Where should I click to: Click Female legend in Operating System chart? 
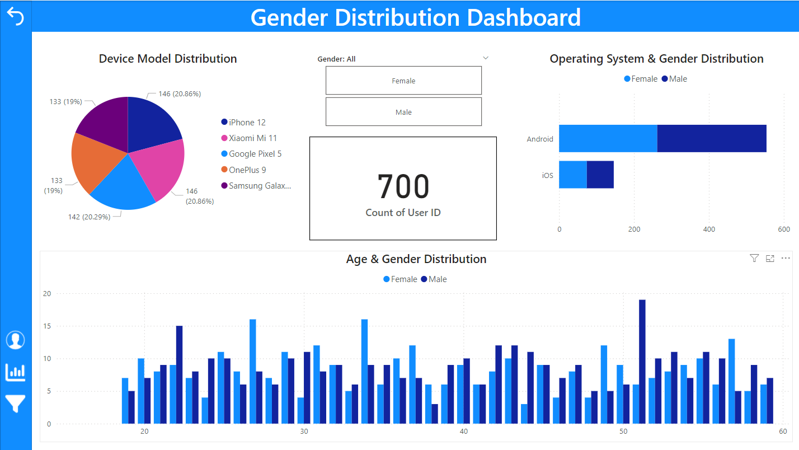tap(641, 79)
